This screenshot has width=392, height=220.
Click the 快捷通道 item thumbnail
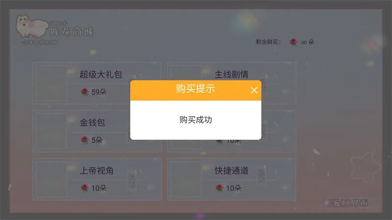pyautogui.click(x=186, y=179)
